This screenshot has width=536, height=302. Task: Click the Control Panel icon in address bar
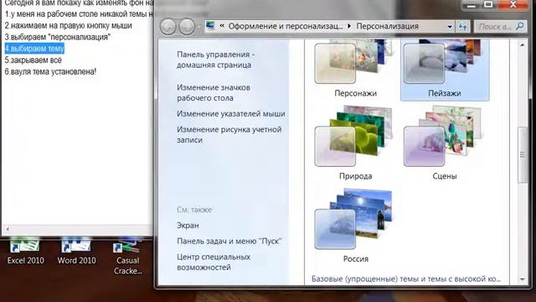210,26
